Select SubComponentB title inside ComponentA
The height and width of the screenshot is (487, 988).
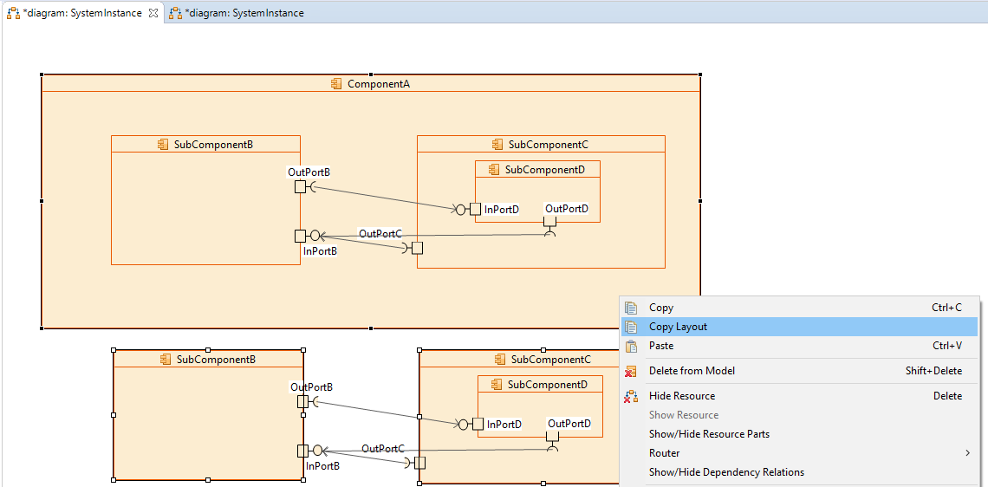tap(213, 145)
